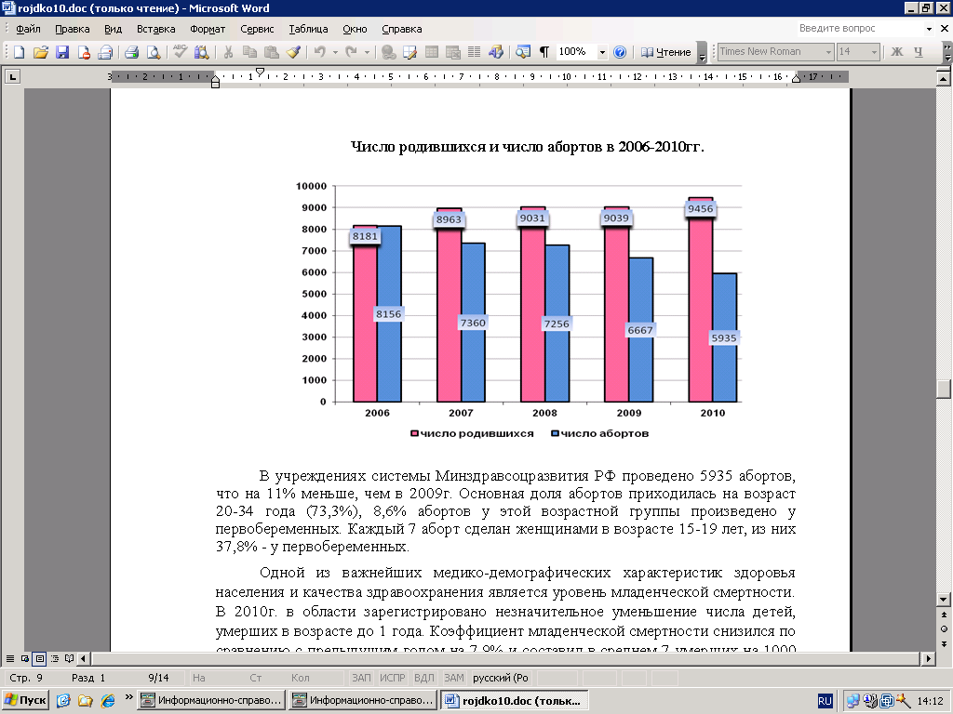
Task: Click the Permission icon
Action: coord(83,52)
